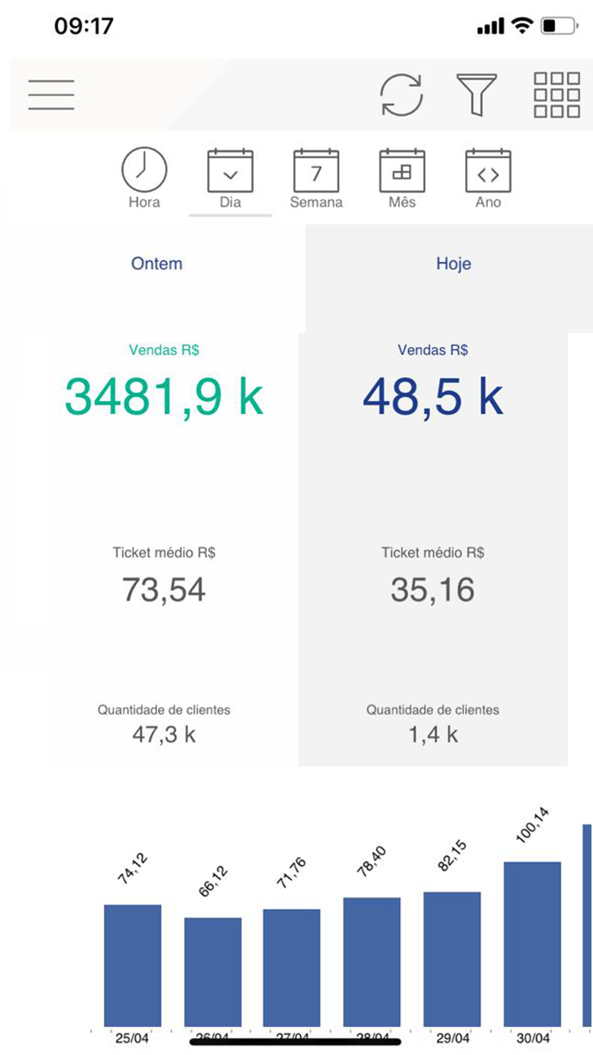593x1055 pixels.
Task: Open the filter funnel icon
Action: coord(476,95)
